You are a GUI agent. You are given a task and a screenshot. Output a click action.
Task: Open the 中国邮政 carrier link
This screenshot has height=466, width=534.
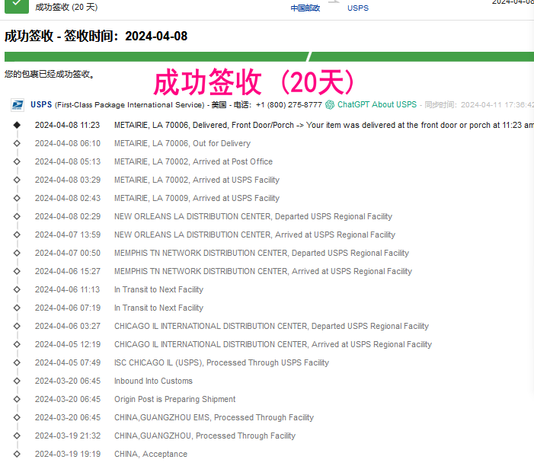click(x=305, y=8)
